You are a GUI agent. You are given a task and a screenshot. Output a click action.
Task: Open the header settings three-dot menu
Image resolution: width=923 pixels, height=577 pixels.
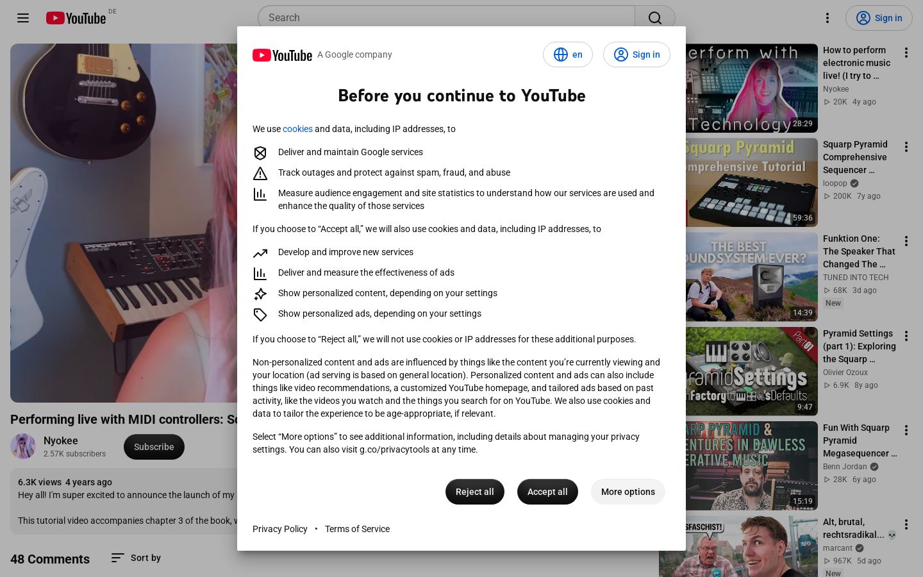pos(827,18)
